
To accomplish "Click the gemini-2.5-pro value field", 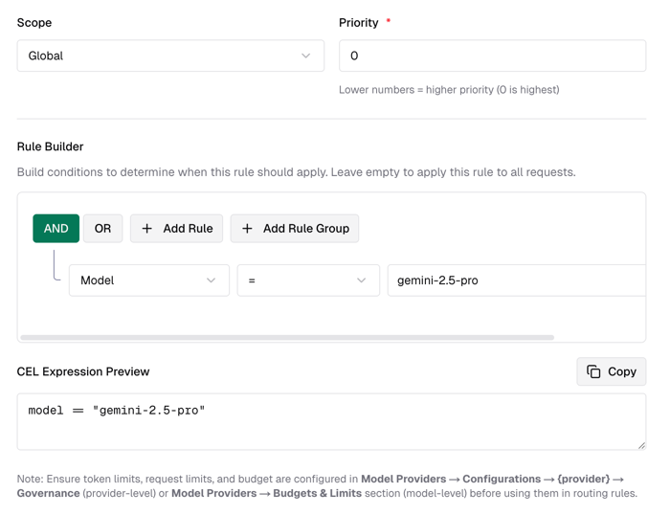I will (x=515, y=280).
